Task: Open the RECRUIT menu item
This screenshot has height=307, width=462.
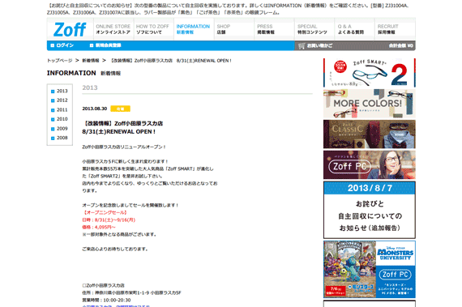Action: [x=395, y=29]
